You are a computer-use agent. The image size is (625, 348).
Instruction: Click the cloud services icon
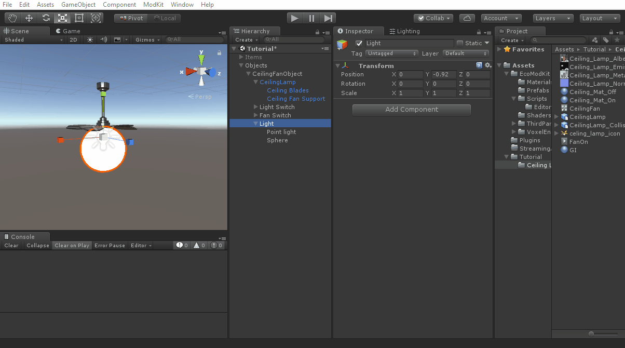tap(467, 18)
